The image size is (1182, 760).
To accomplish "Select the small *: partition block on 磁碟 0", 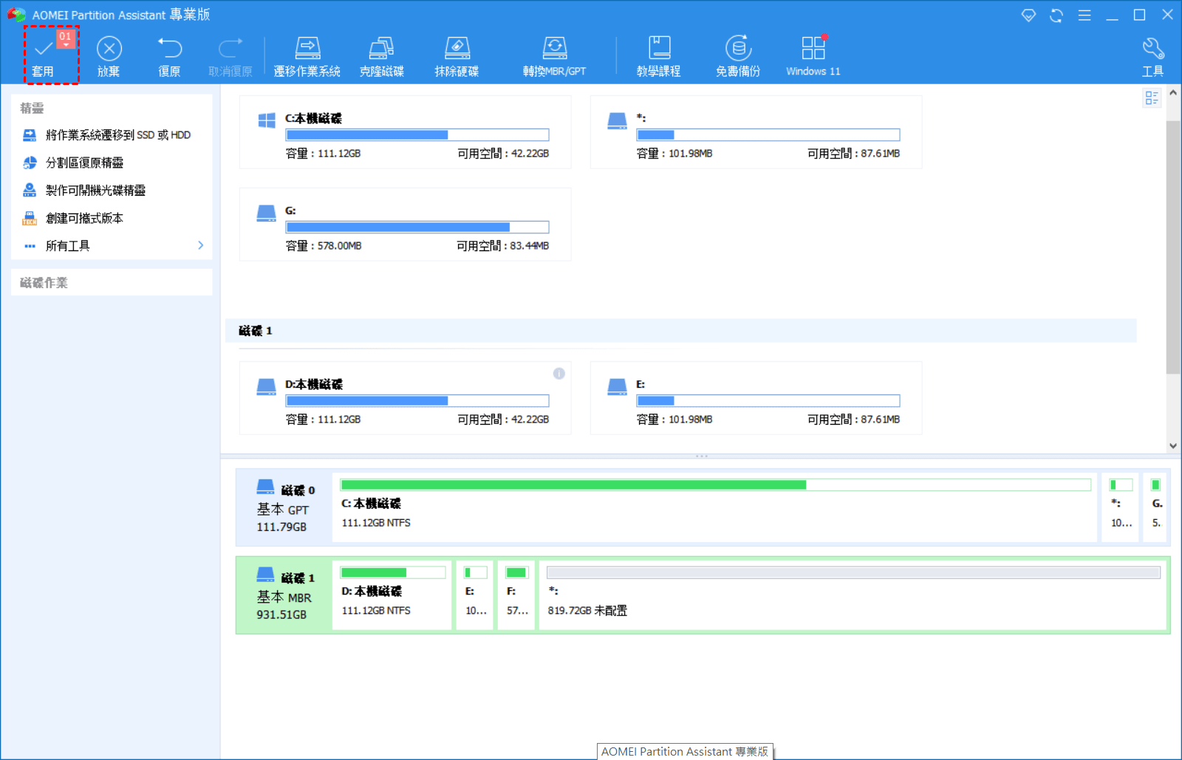I will (1121, 507).
